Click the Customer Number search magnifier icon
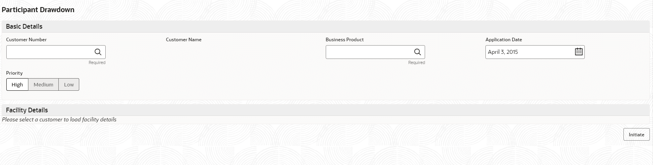The image size is (653, 165). tap(98, 52)
